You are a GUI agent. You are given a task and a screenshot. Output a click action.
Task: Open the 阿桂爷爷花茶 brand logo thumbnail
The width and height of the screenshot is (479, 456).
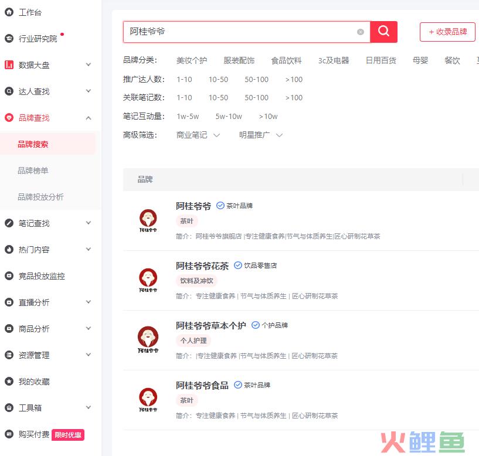coord(148,280)
